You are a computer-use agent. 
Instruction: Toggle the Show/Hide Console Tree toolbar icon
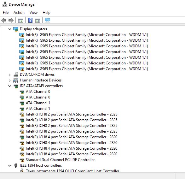point(21,21)
